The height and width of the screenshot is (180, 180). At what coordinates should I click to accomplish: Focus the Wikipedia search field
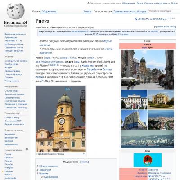point(164,11)
